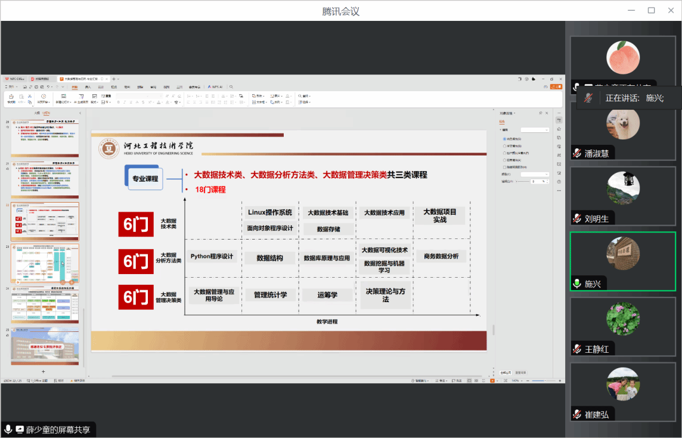This screenshot has width=682, height=438.
Task: Enable the hide background graphics checkbox
Action: pyautogui.click(x=504, y=167)
